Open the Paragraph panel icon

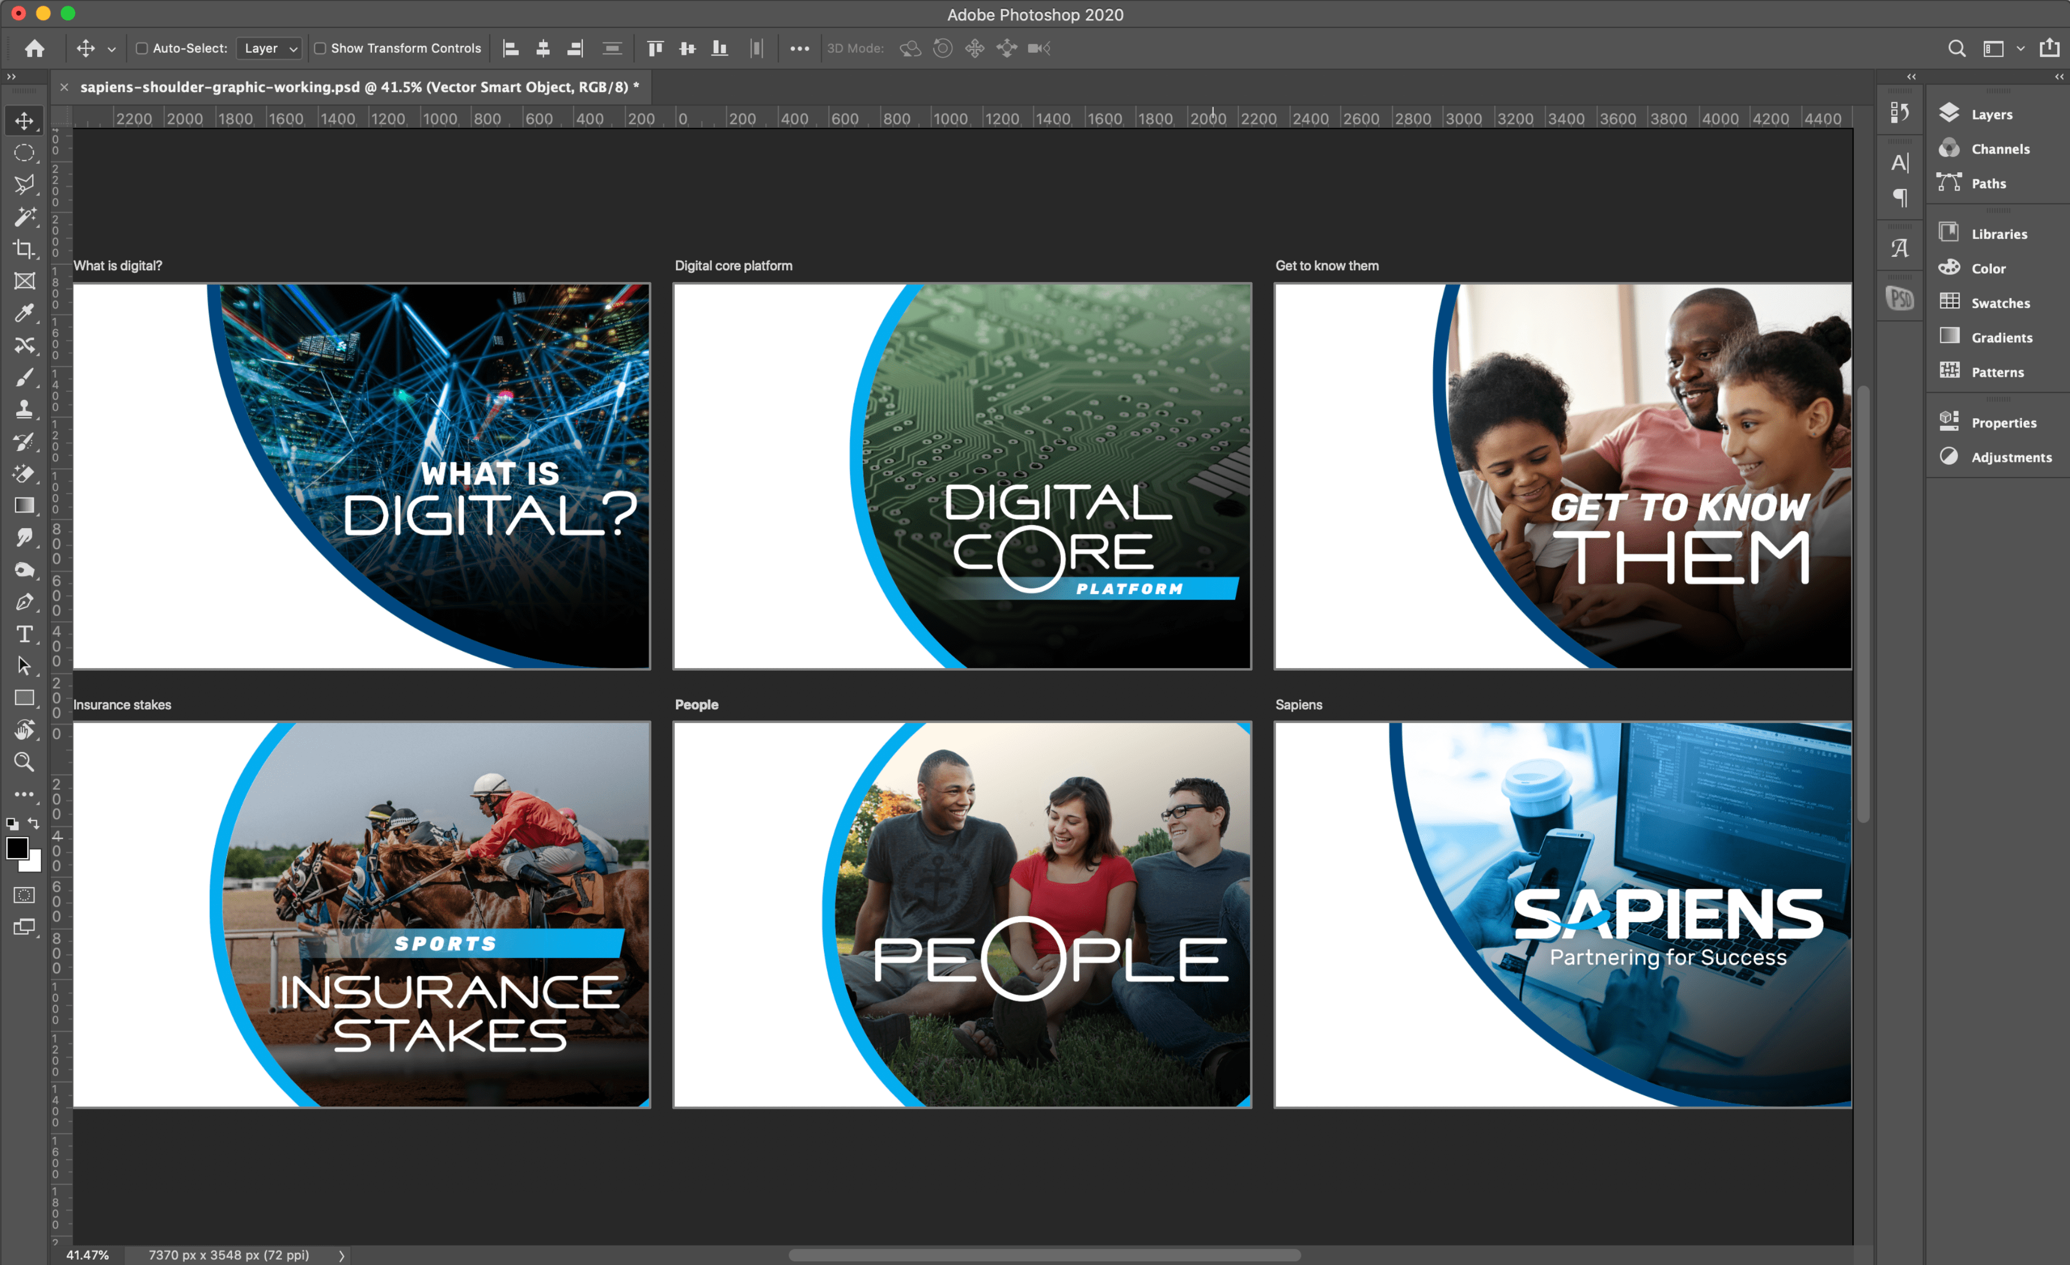coord(1900,198)
